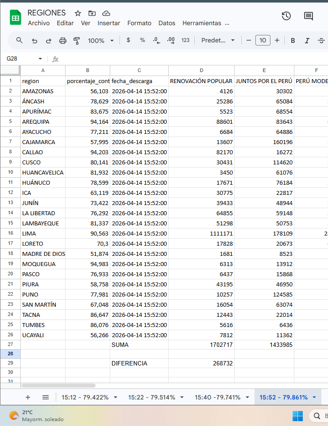Viewport: 328px width, 426px height.
Task: Decrease font size minus button
Action: tap(248, 41)
